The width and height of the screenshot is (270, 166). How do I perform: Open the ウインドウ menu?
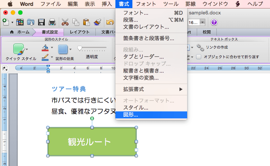tap(215, 4)
